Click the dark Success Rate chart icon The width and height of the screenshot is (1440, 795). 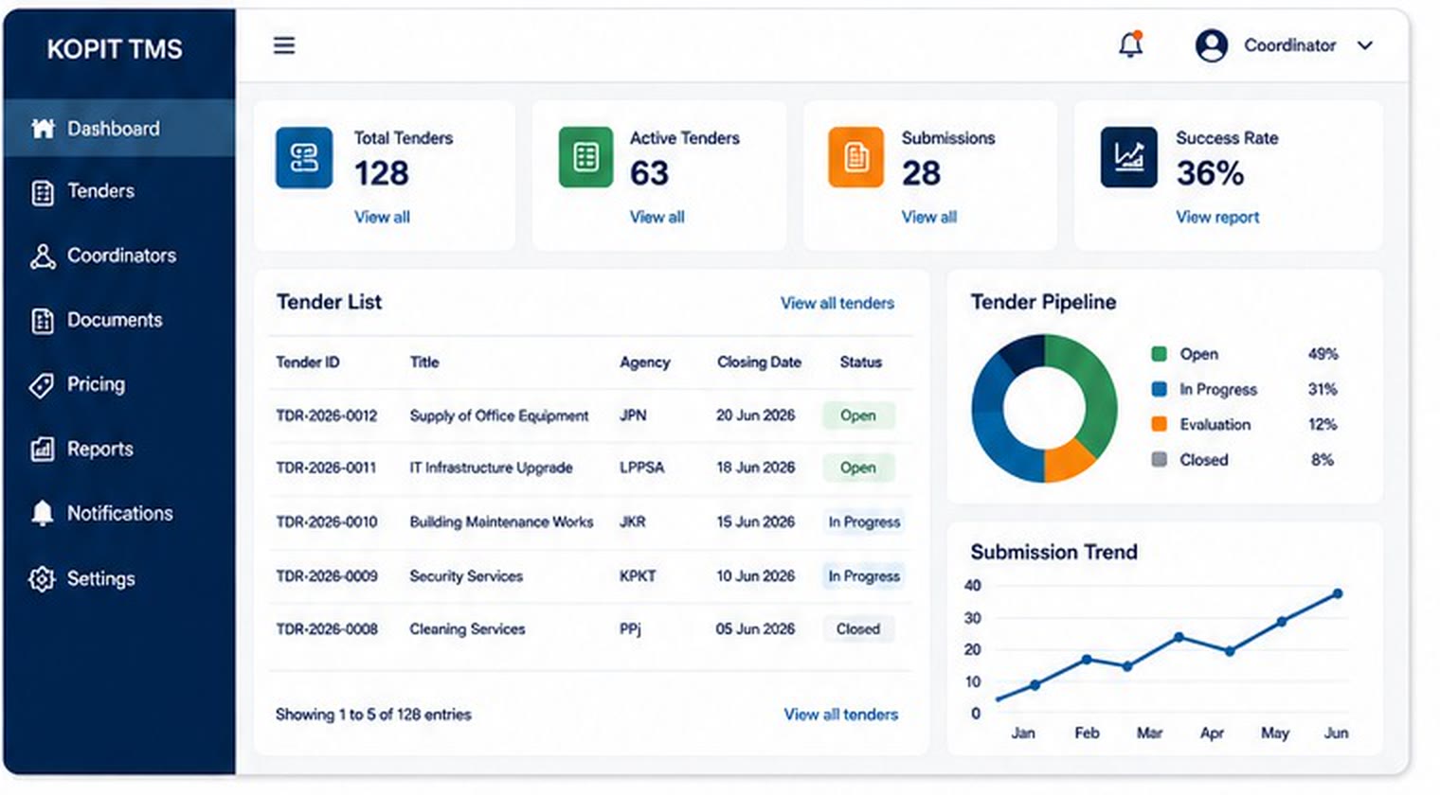(x=1129, y=157)
